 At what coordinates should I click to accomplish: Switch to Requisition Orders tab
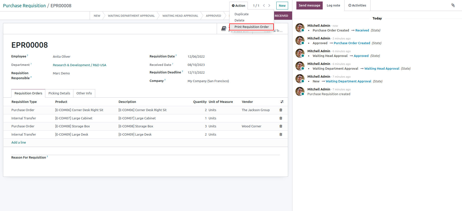coord(28,93)
